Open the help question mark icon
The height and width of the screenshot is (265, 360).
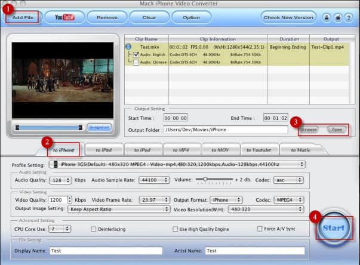click(349, 17)
